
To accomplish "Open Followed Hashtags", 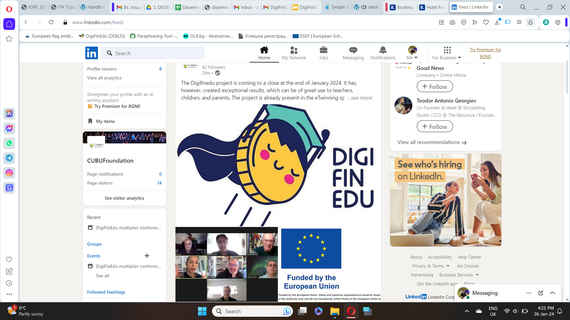I will point(106,292).
